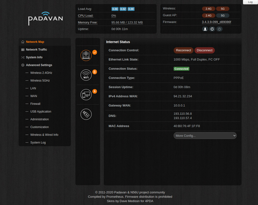Screen dimensions: 258x205
Task: Click the Network Traffic bars icon
Action: click(23, 49)
